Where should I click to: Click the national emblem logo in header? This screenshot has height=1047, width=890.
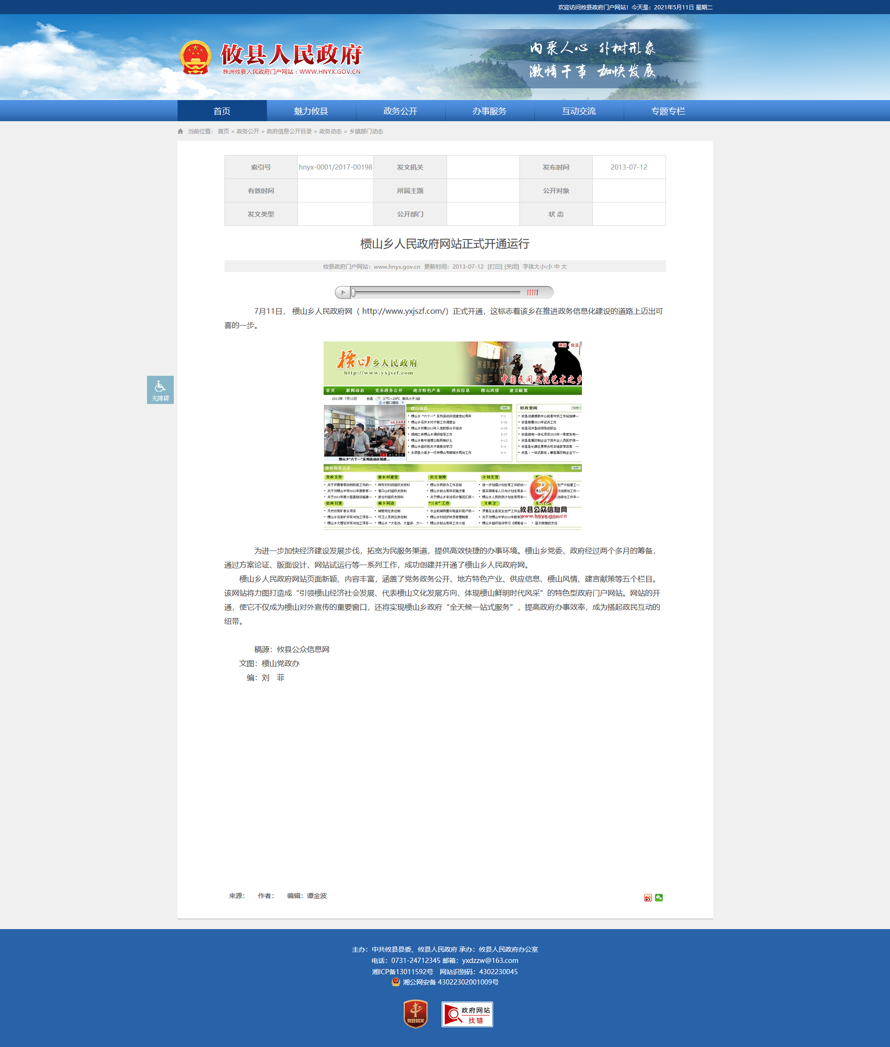tap(195, 57)
